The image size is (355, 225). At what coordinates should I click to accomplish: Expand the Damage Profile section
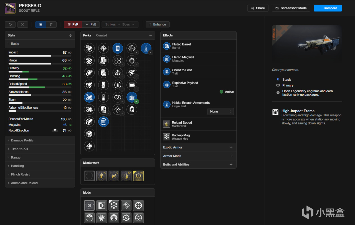pos(22,140)
